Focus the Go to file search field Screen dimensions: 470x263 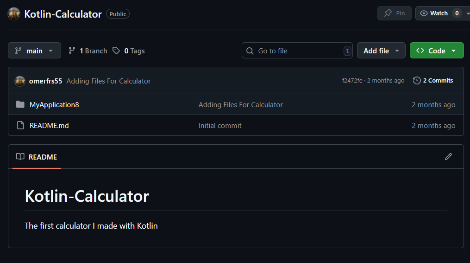(297, 51)
